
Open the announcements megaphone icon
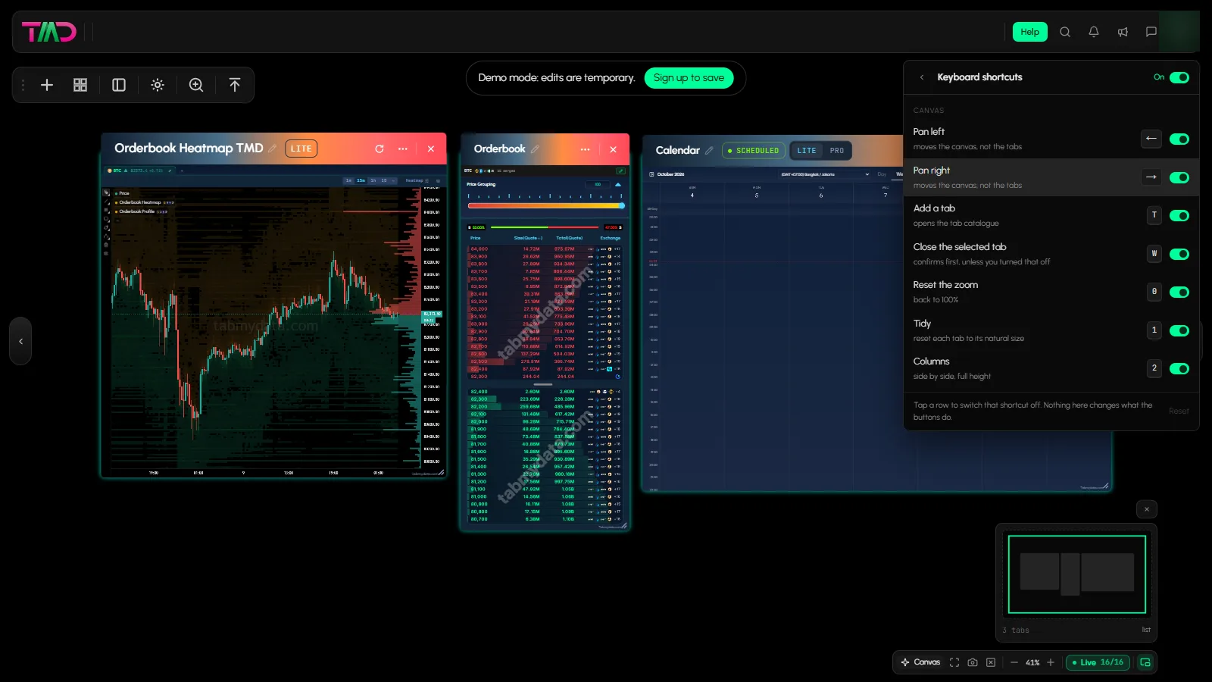pos(1123,32)
